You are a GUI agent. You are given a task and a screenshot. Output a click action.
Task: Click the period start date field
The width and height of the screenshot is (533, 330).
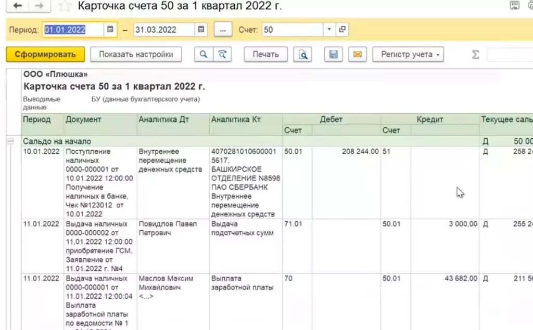pos(73,30)
